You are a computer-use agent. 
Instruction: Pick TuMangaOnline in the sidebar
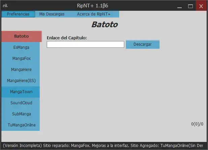[21, 125]
